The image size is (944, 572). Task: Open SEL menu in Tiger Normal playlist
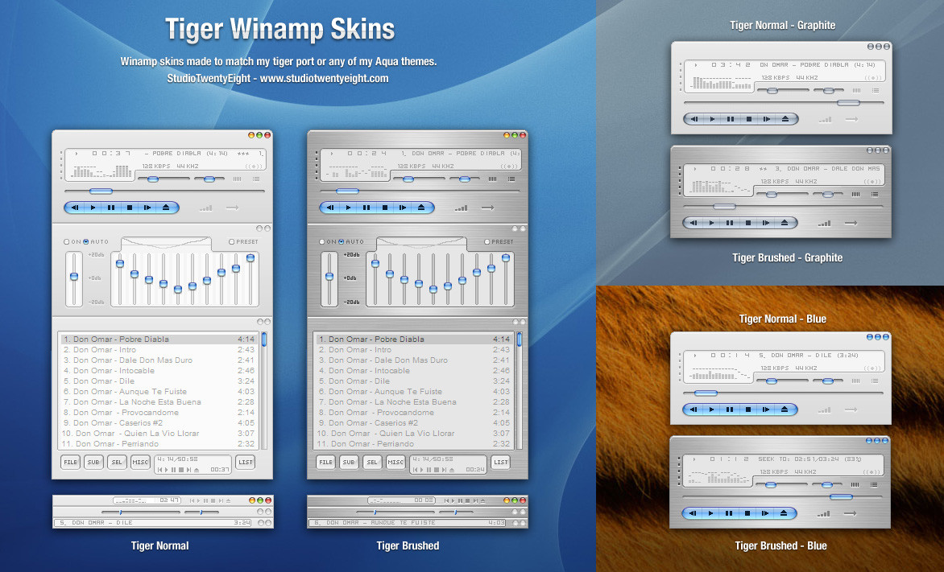pos(117,462)
